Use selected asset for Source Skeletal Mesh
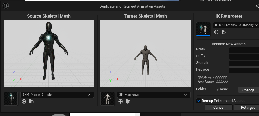Image resolution: width=259 pixels, height=116 pixels. [24, 101]
